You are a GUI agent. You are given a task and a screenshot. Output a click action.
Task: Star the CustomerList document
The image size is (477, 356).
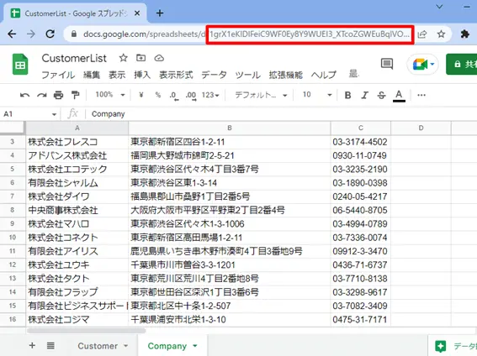(123, 58)
